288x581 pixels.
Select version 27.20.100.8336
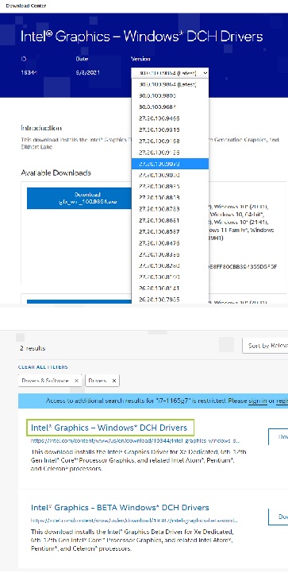point(170,255)
